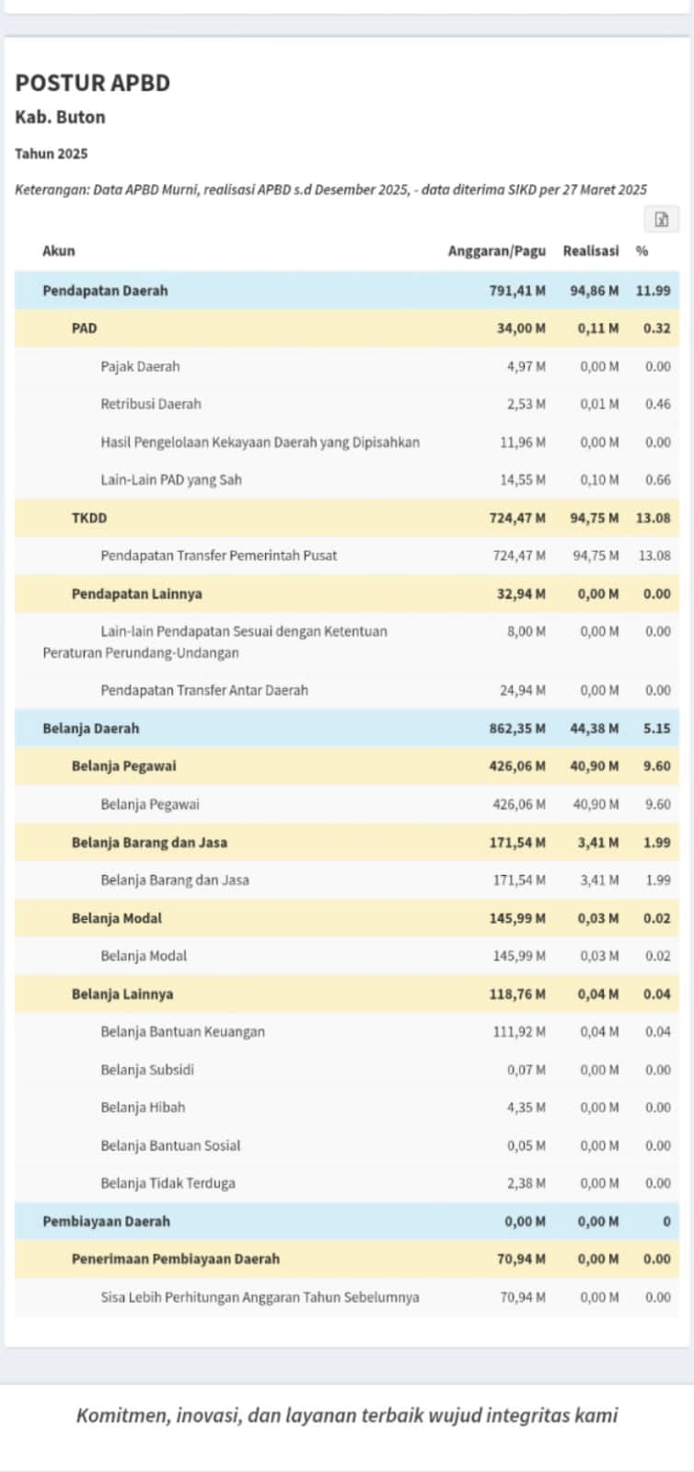Click the Akun column header

pyautogui.click(x=59, y=250)
